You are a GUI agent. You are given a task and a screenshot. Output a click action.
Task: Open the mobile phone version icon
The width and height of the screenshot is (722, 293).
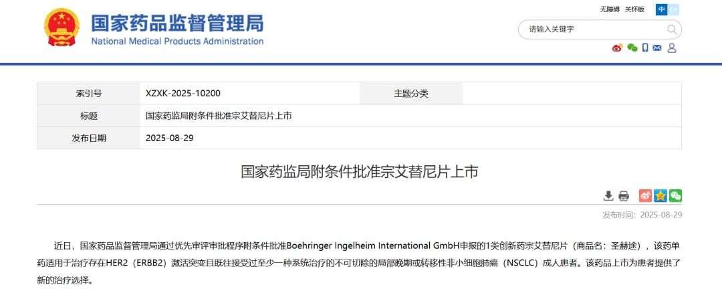645,48
